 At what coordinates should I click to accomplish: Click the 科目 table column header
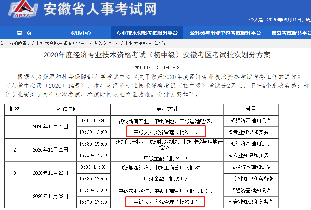[251, 109]
